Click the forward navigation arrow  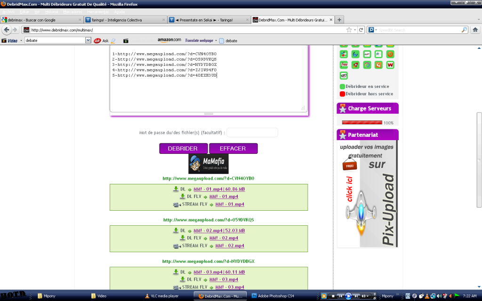click(x=15, y=30)
